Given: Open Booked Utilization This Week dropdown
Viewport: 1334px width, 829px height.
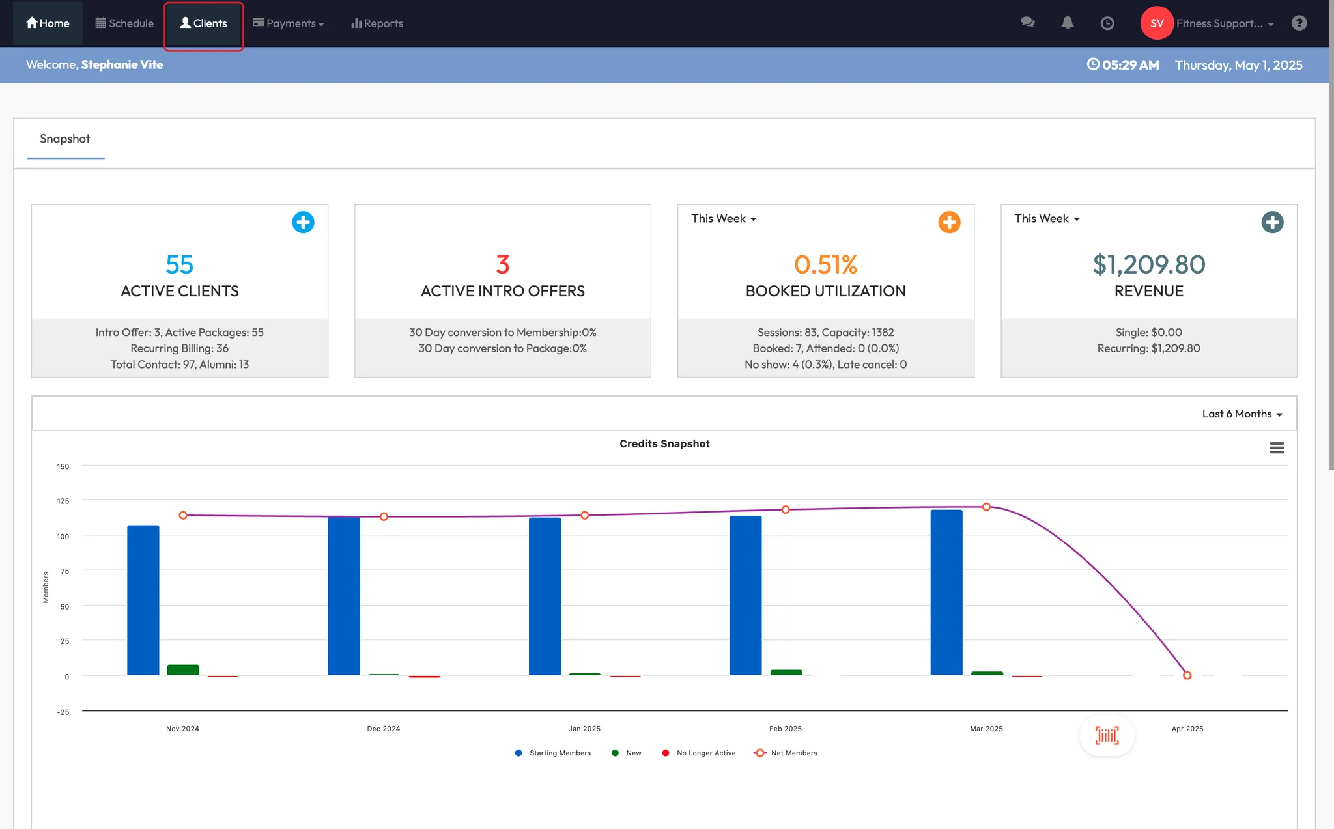Looking at the screenshot, I should tap(724, 219).
